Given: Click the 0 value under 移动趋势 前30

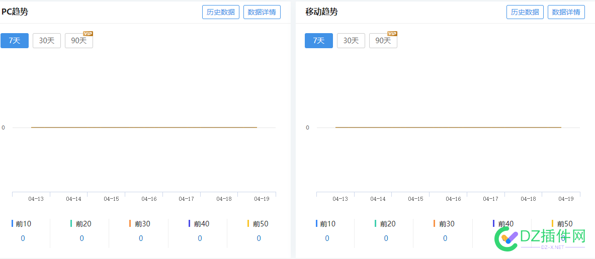Looking at the screenshot, I should click(x=445, y=238).
